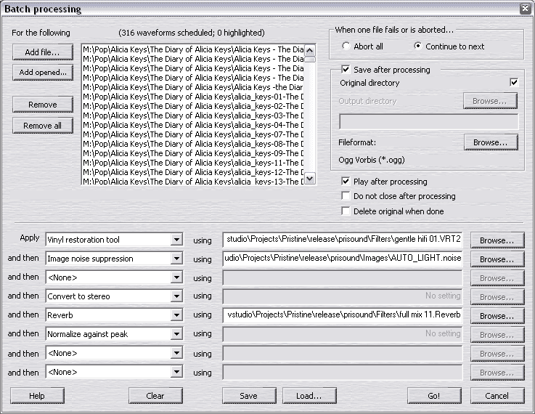Image resolution: width=535 pixels, height=414 pixels.
Task: Click the Add file... button
Action: pyautogui.click(x=43, y=52)
